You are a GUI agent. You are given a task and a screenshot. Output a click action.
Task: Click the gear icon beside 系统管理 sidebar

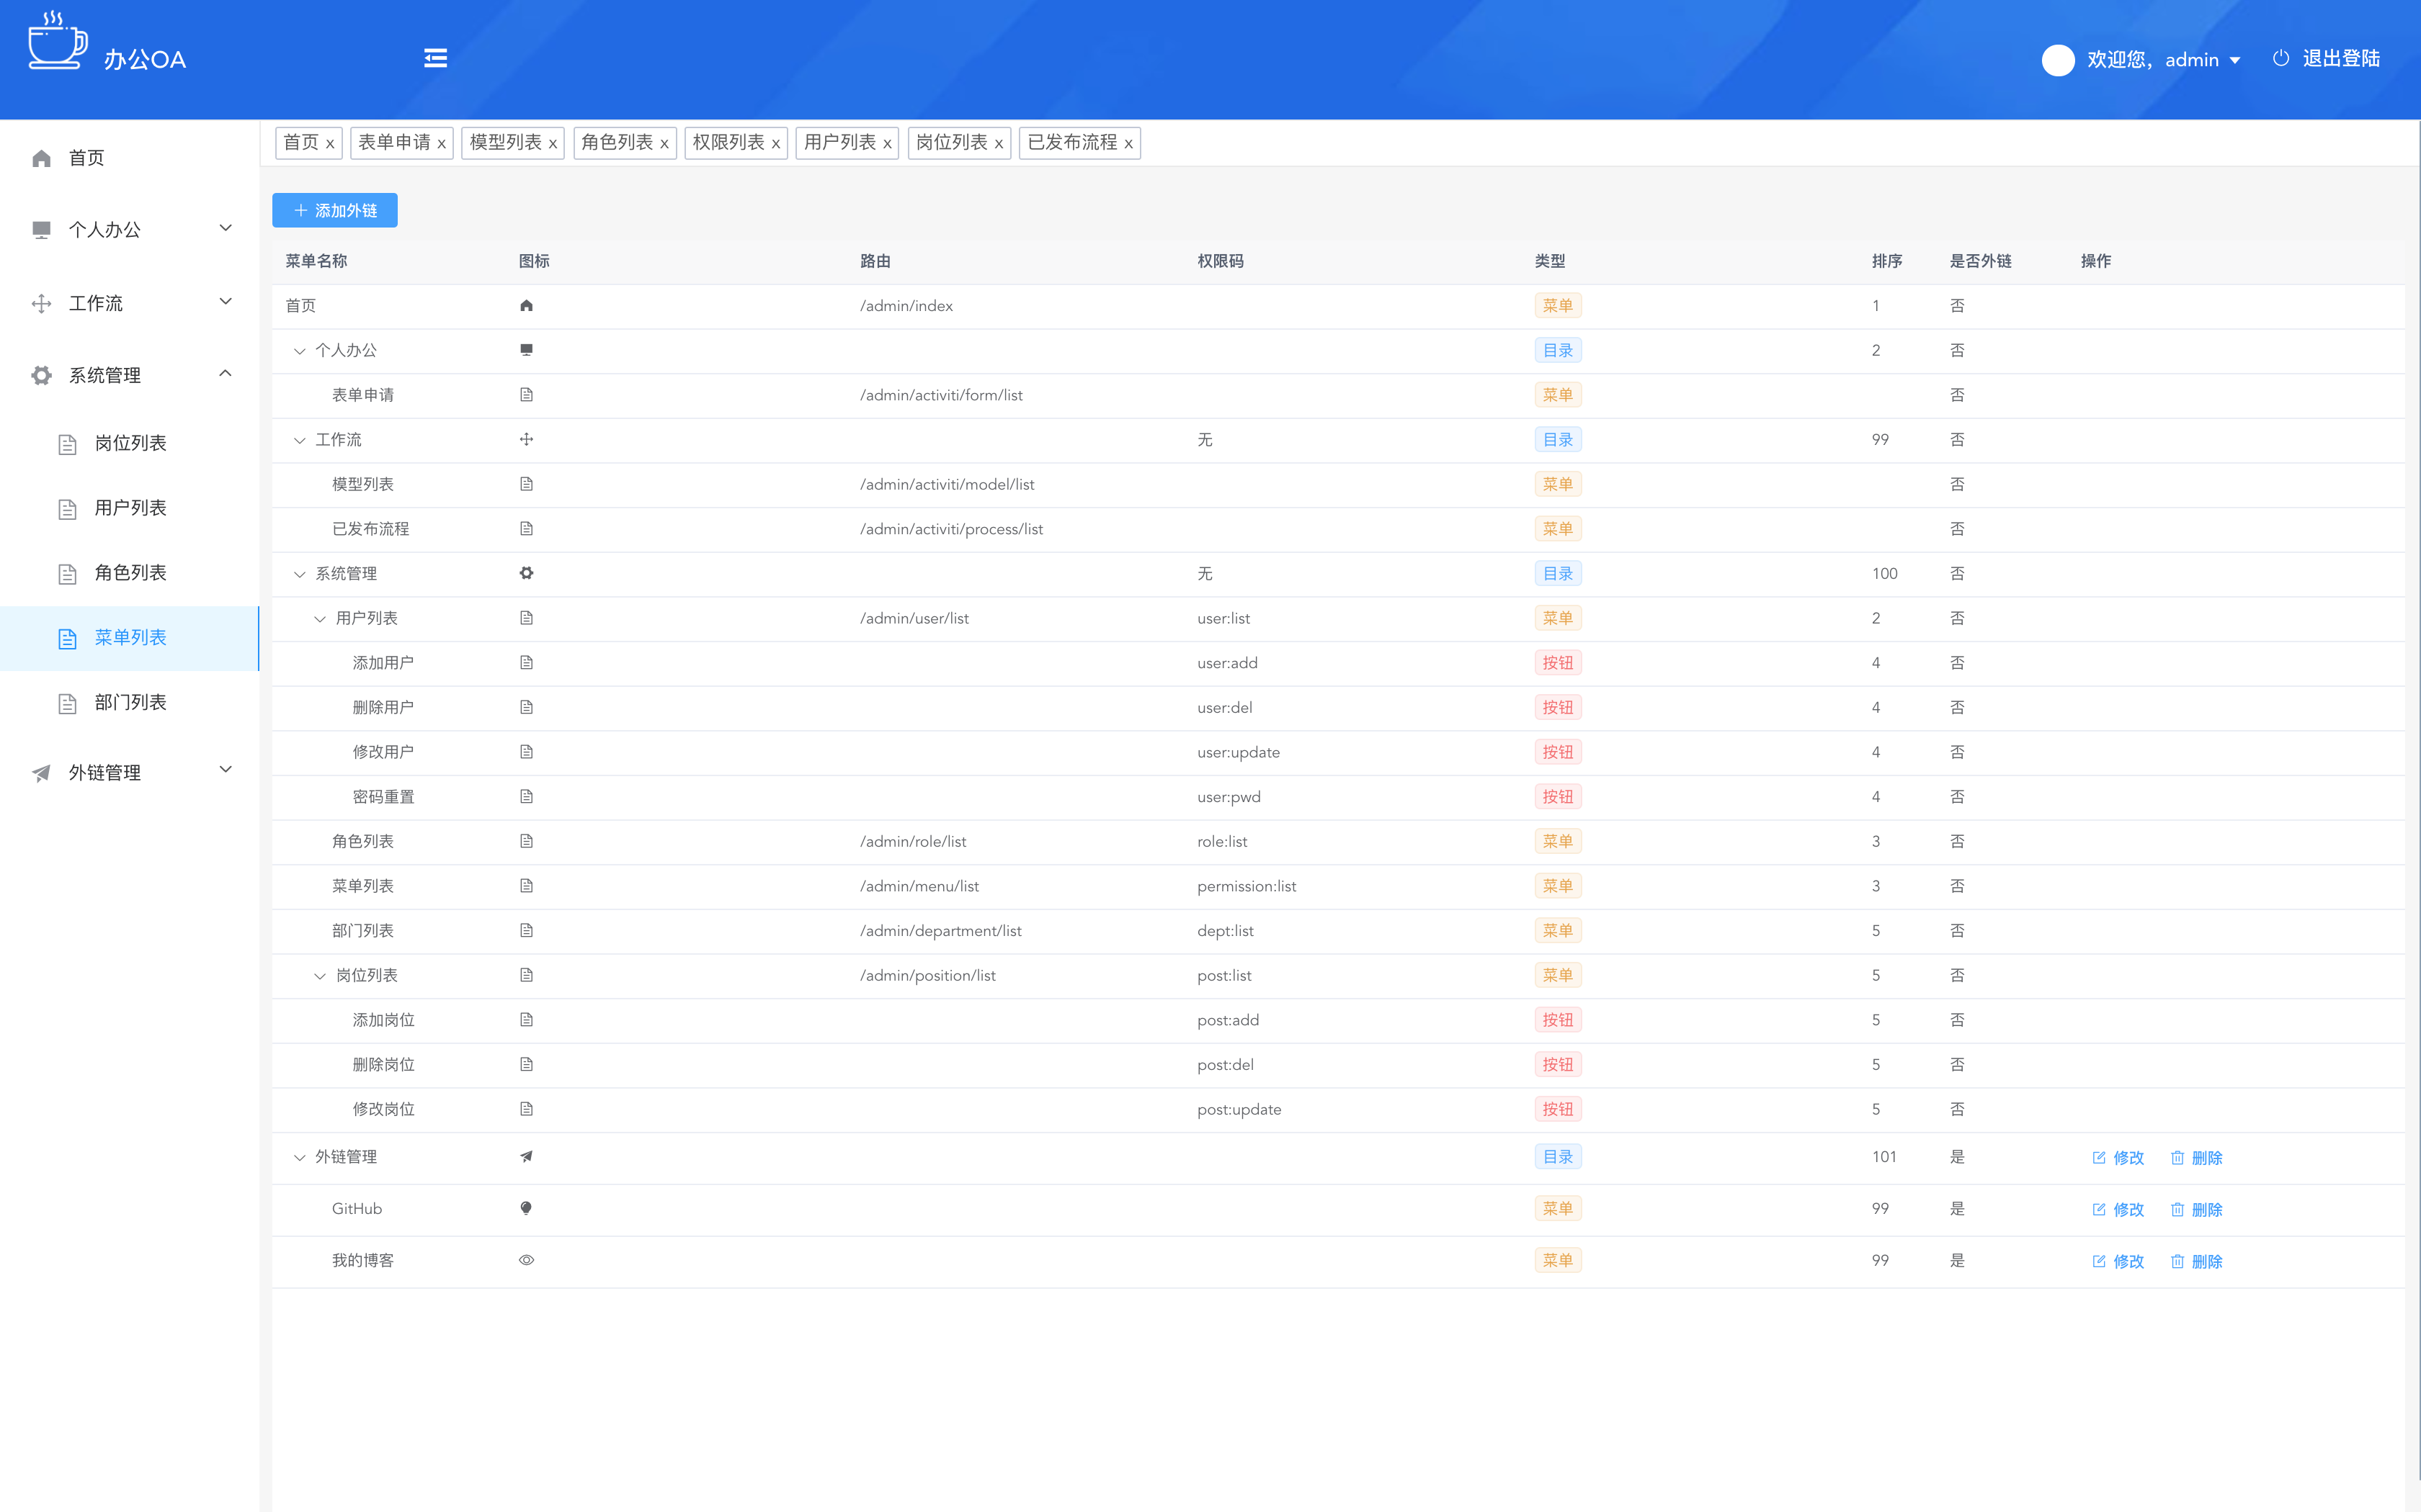point(41,375)
